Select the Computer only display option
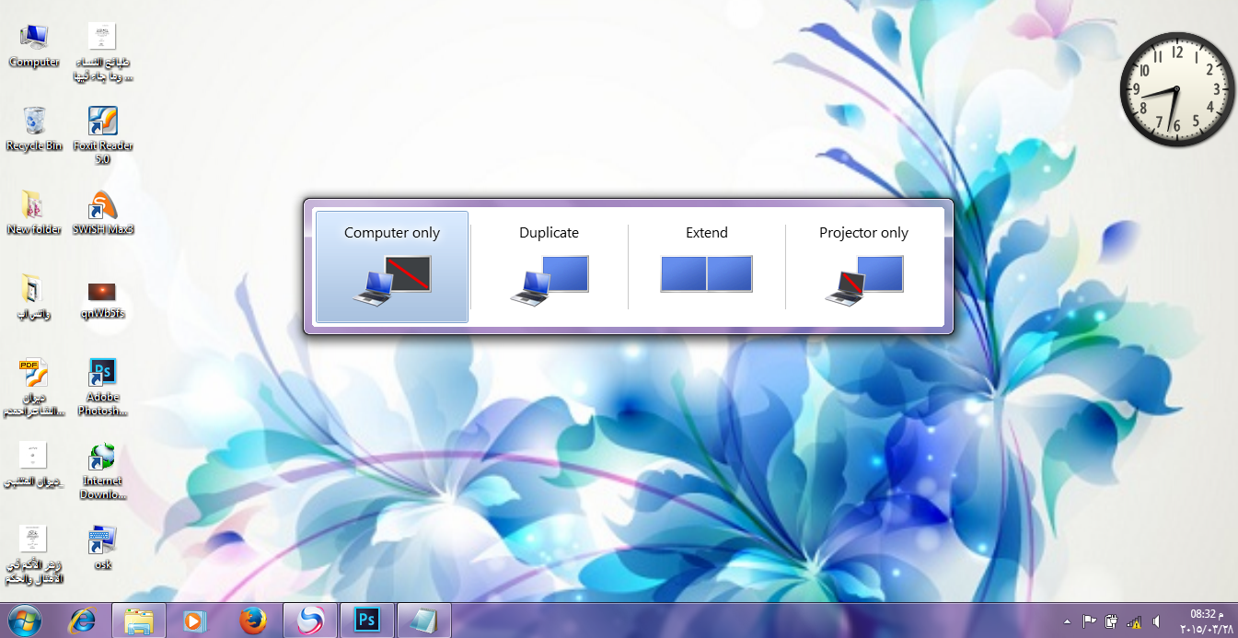Image resolution: width=1238 pixels, height=638 pixels. point(392,267)
